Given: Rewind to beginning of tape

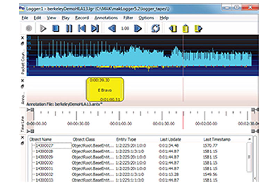Looking at the screenshot, I should click(x=82, y=28).
